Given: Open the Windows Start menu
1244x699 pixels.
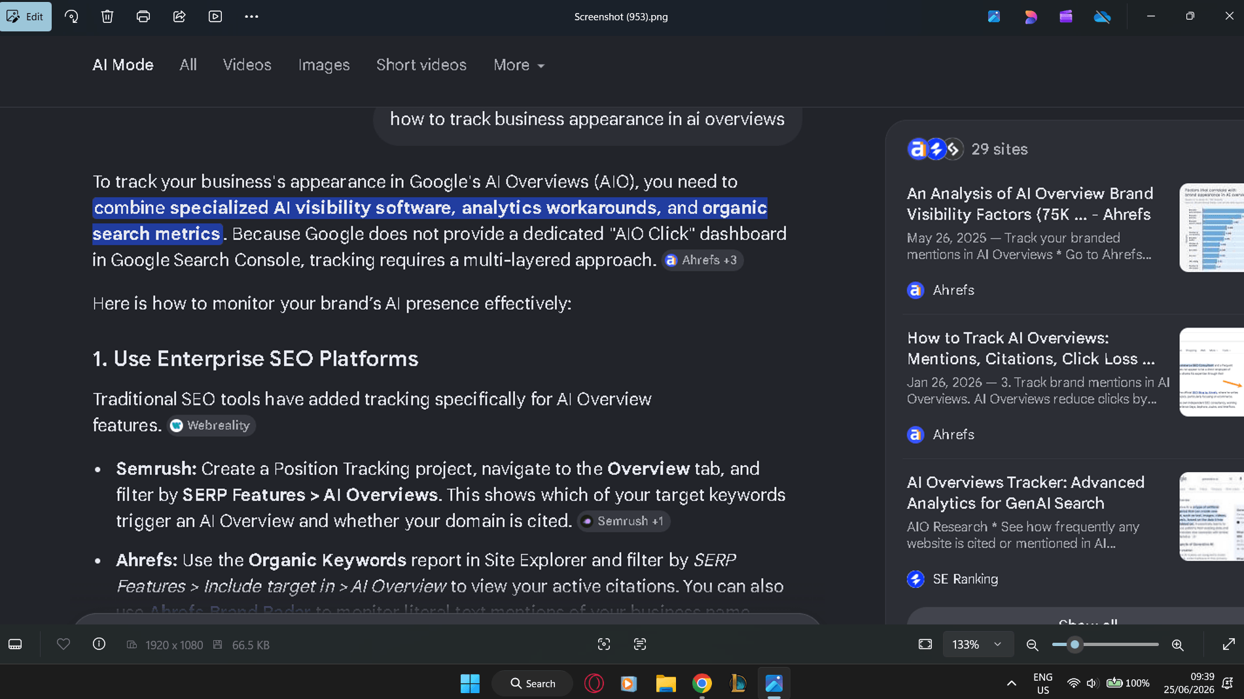Looking at the screenshot, I should 470,683.
